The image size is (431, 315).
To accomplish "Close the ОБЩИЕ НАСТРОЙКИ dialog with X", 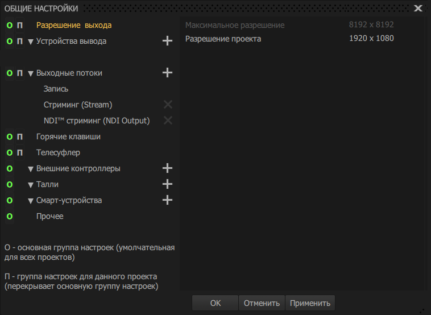I will [x=418, y=8].
